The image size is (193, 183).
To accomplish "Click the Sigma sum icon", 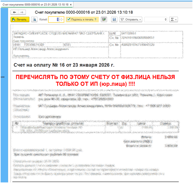I will point(172,19).
